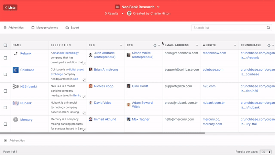Open Brian Armstrong link
This screenshot has height=155, width=275.
point(106,70)
